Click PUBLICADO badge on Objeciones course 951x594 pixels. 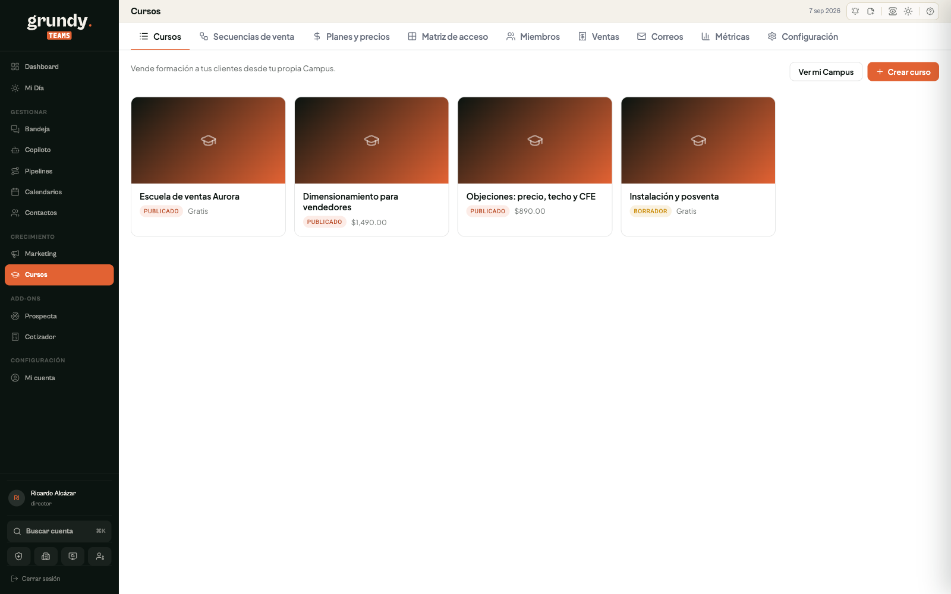tap(488, 211)
